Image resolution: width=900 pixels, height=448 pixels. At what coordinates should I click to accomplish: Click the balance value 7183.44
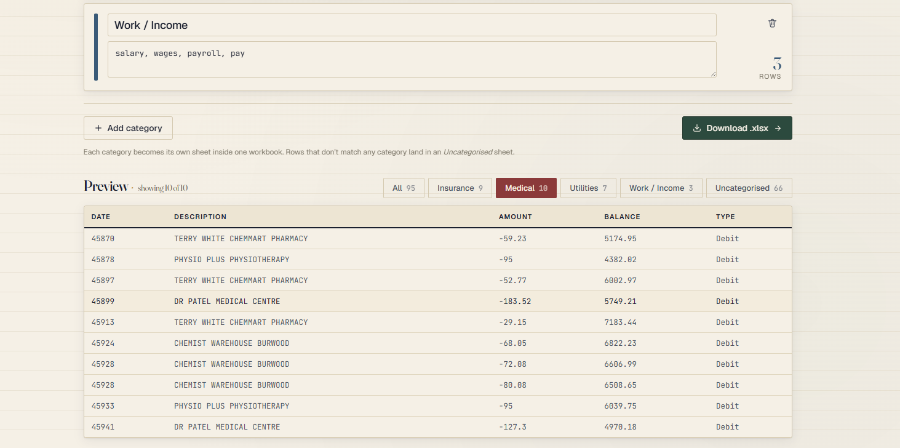coord(621,322)
